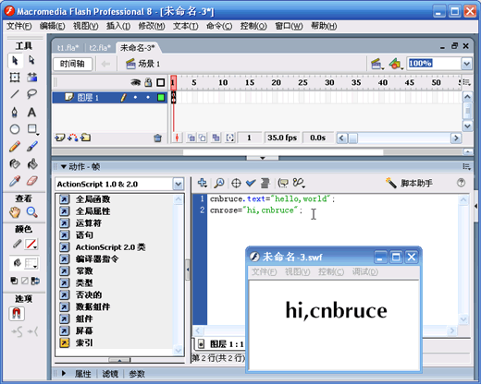Open 视图(V) menu in swf window

297,272
